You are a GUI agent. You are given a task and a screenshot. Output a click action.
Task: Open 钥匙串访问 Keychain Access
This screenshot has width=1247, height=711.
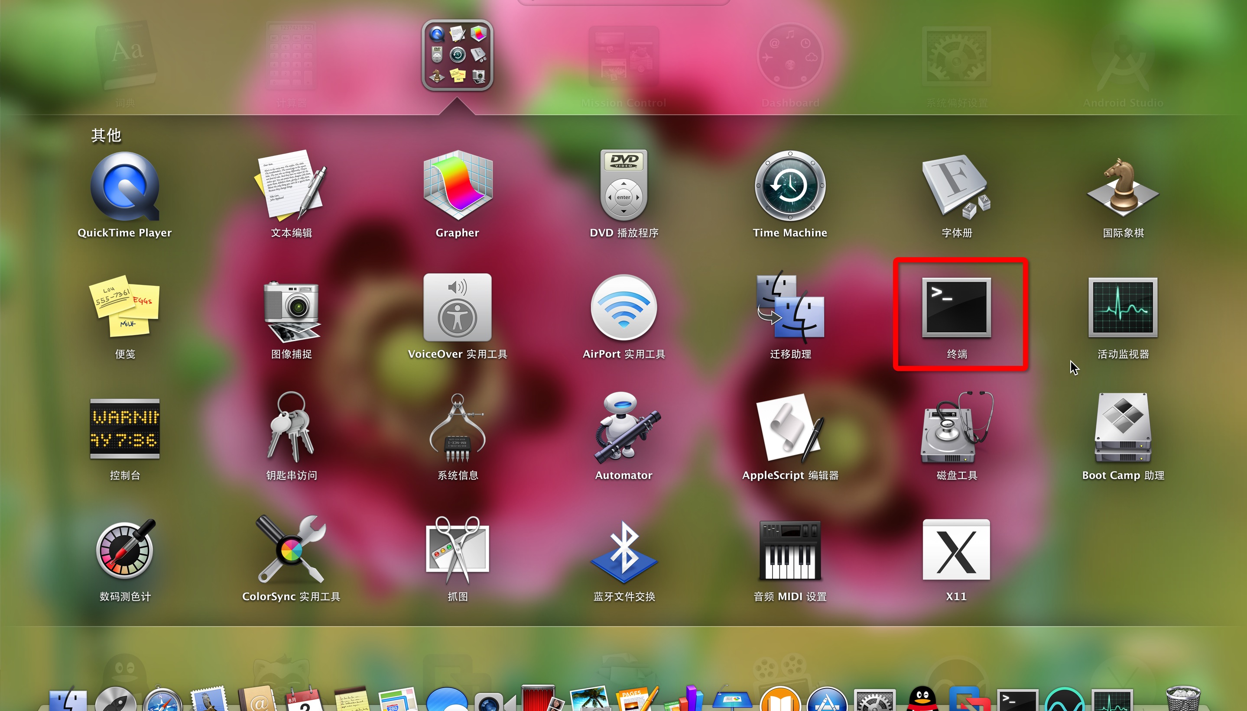click(291, 427)
